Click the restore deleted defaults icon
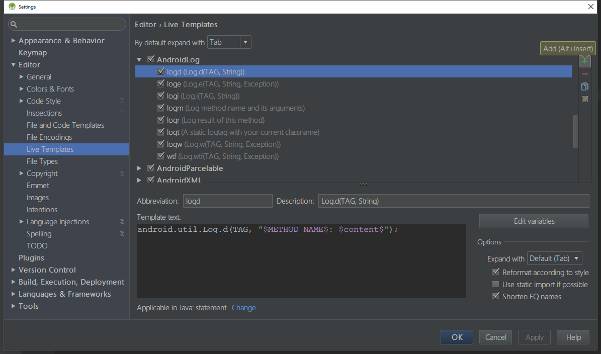Image resolution: width=601 pixels, height=354 pixels. click(x=584, y=99)
